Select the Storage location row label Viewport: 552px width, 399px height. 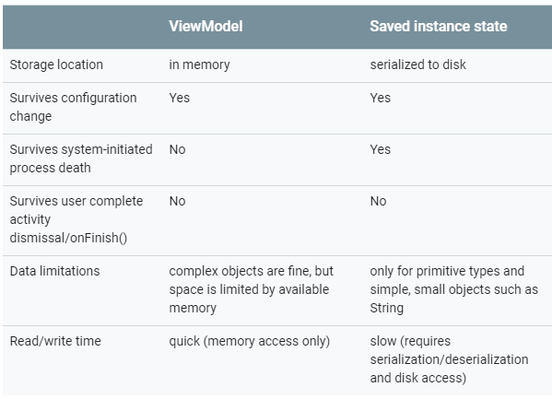(x=56, y=65)
